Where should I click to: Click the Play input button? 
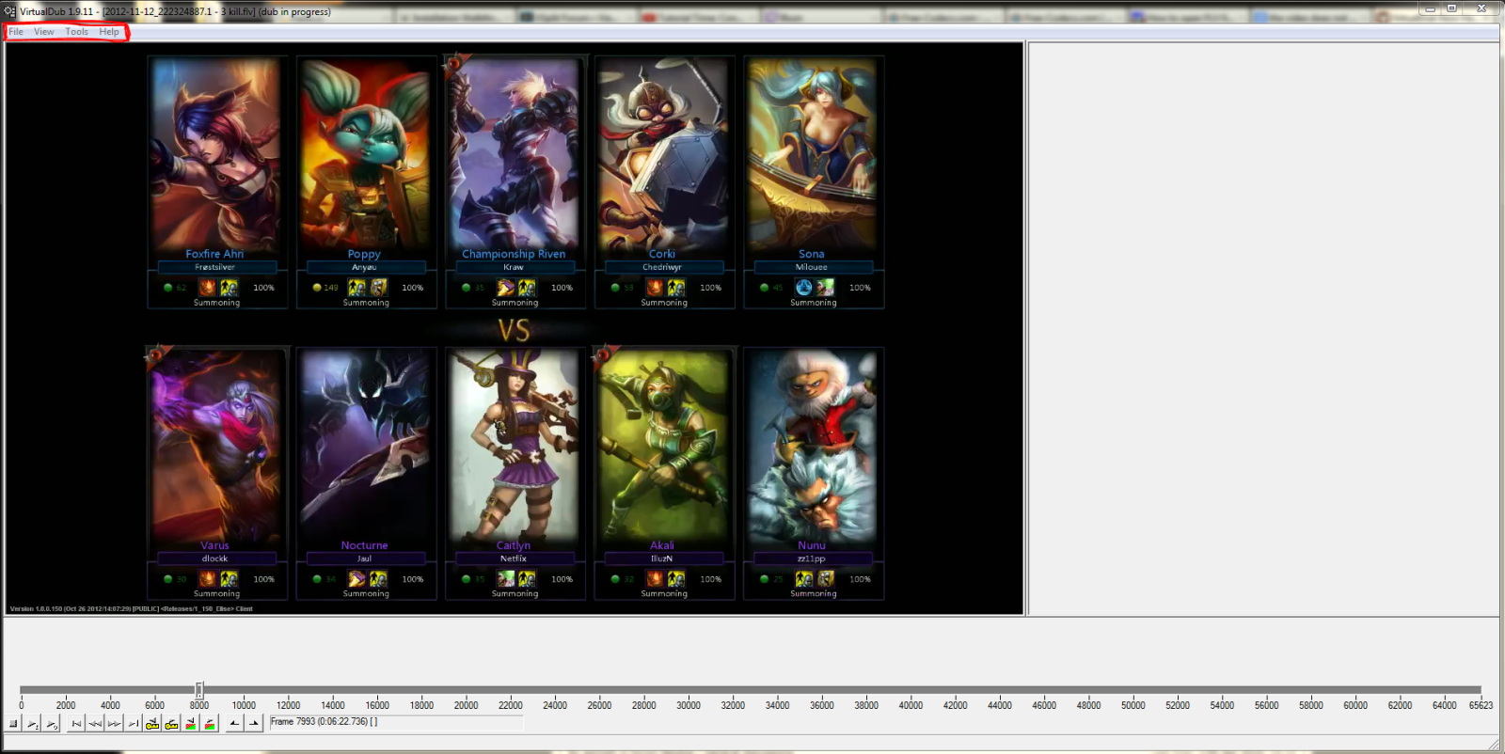33,723
